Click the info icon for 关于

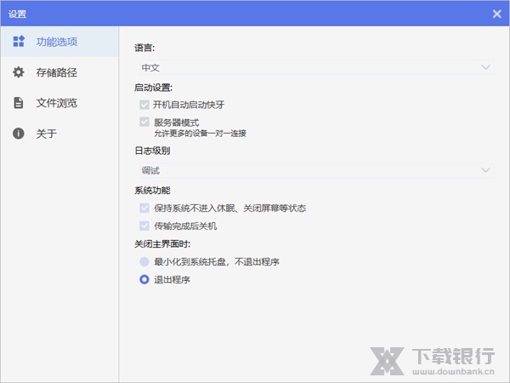tap(19, 134)
